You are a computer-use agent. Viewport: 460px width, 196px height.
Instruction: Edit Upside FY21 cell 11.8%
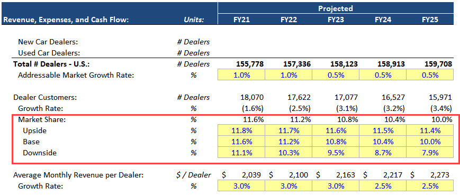[241, 130]
